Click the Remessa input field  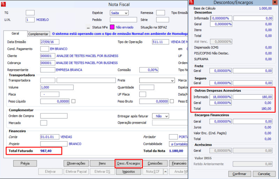160,13
